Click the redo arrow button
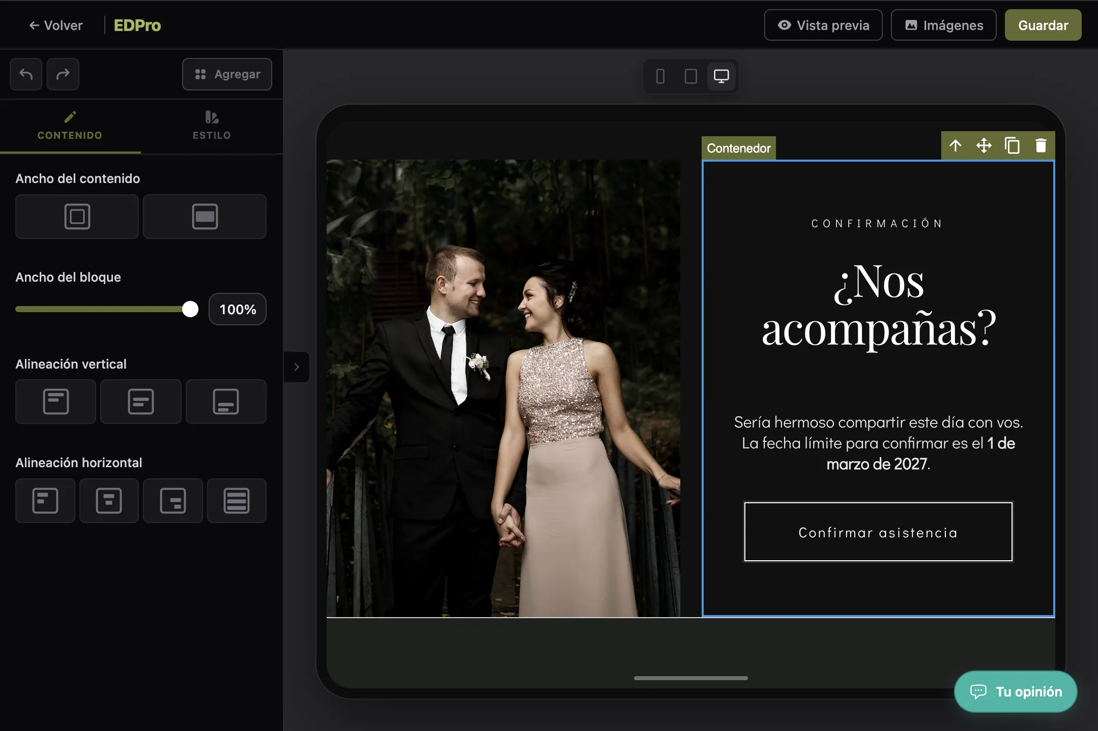This screenshot has height=731, width=1098. 63,74
